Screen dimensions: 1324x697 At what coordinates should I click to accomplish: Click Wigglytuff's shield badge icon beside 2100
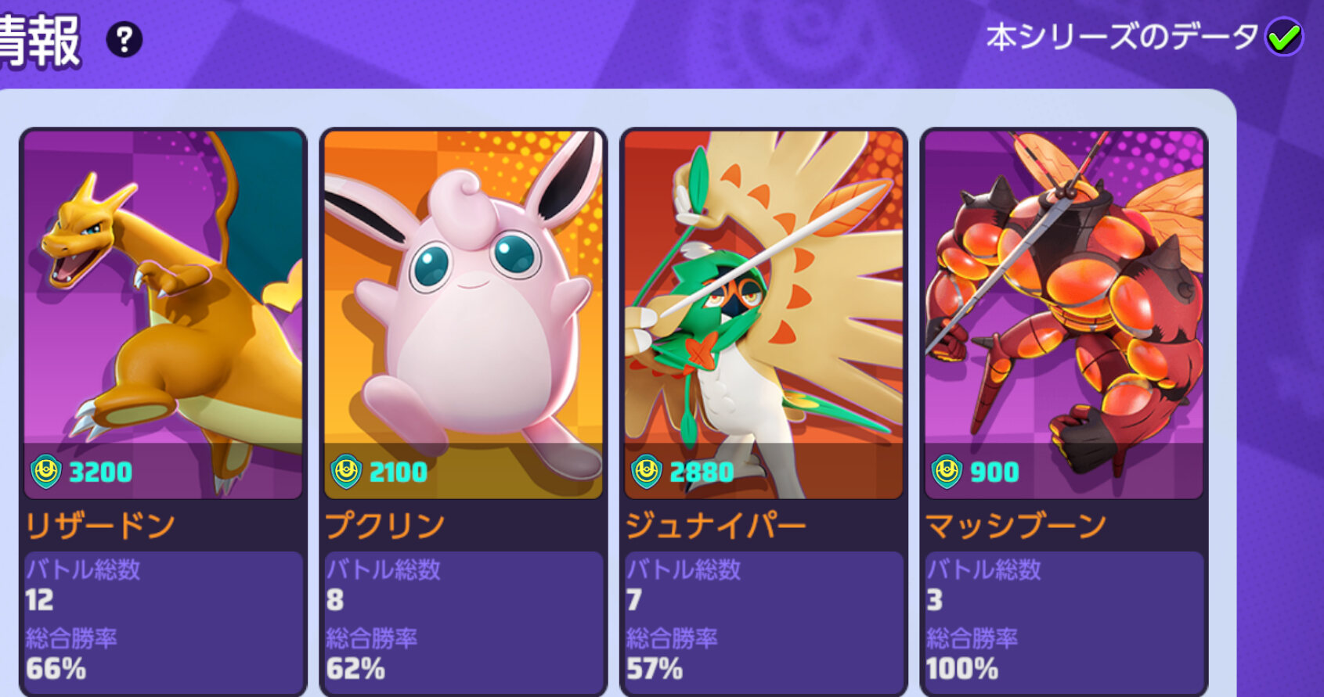click(346, 472)
